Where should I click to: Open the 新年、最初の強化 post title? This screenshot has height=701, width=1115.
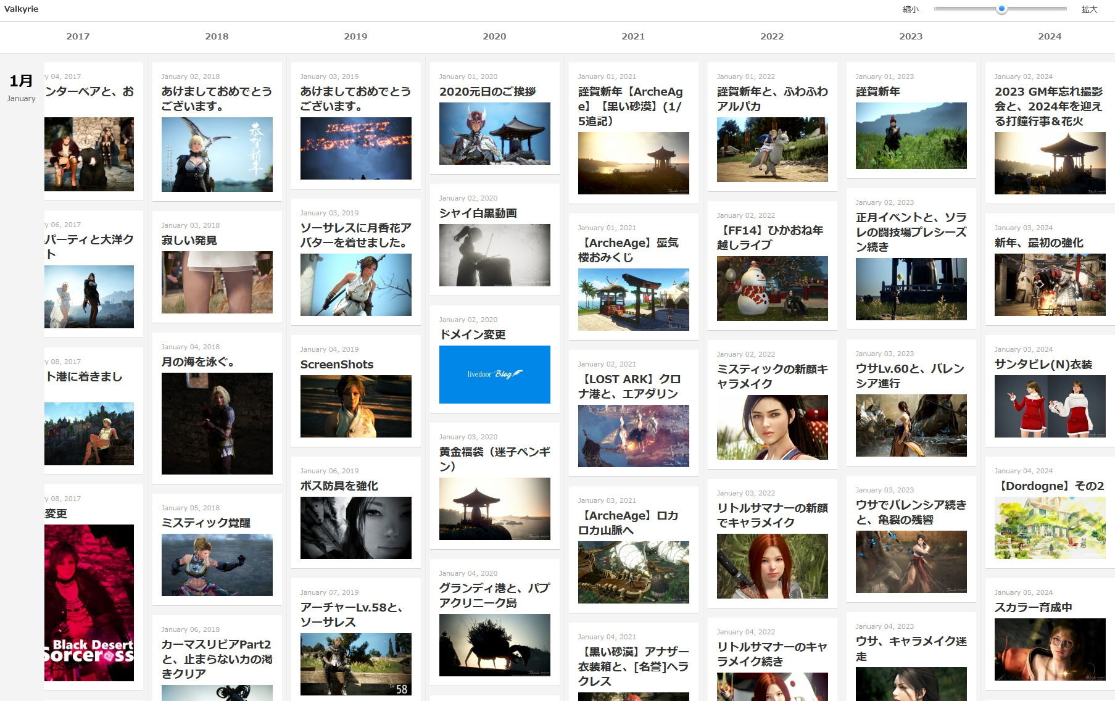1039,243
